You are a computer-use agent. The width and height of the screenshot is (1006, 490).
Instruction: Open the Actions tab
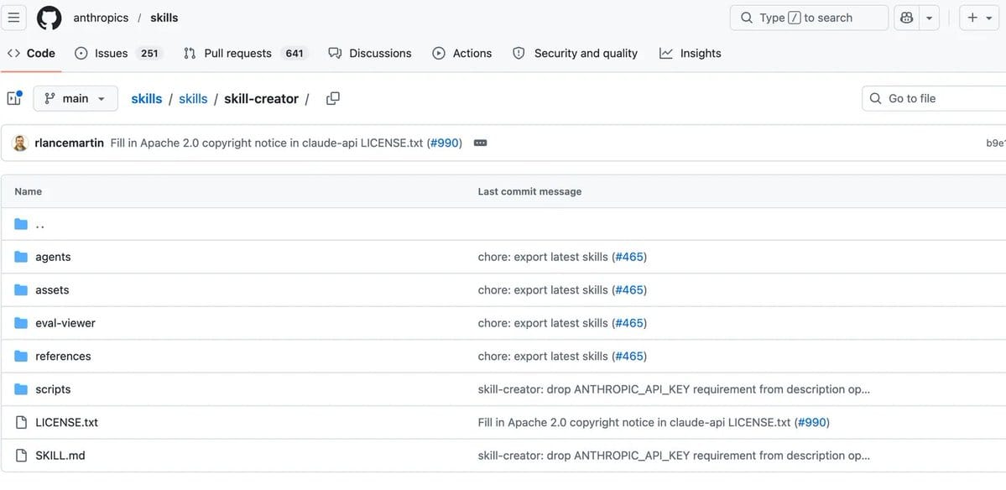[462, 53]
